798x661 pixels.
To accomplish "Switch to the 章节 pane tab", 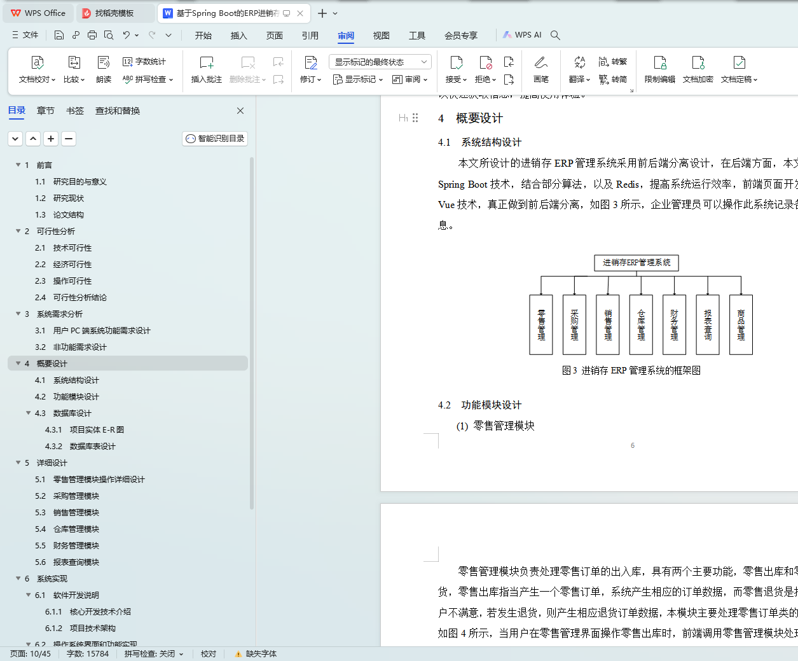I will [46, 111].
